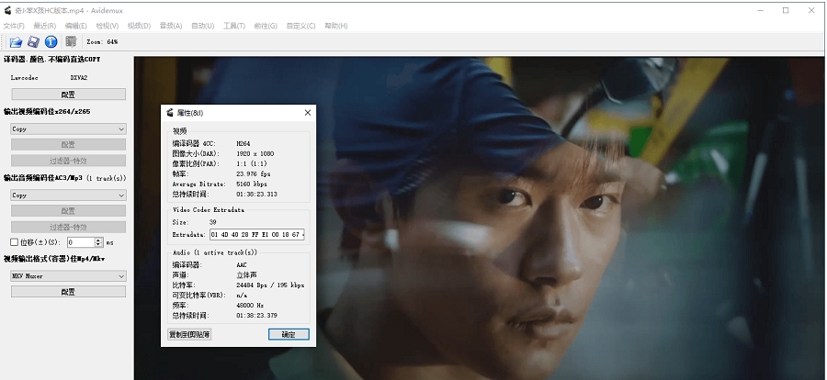Click the 24484 Bps / 195 kbps bitrate value

[270, 285]
